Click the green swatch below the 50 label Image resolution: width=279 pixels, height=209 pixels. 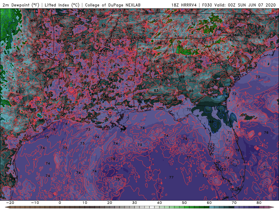pos(187,207)
